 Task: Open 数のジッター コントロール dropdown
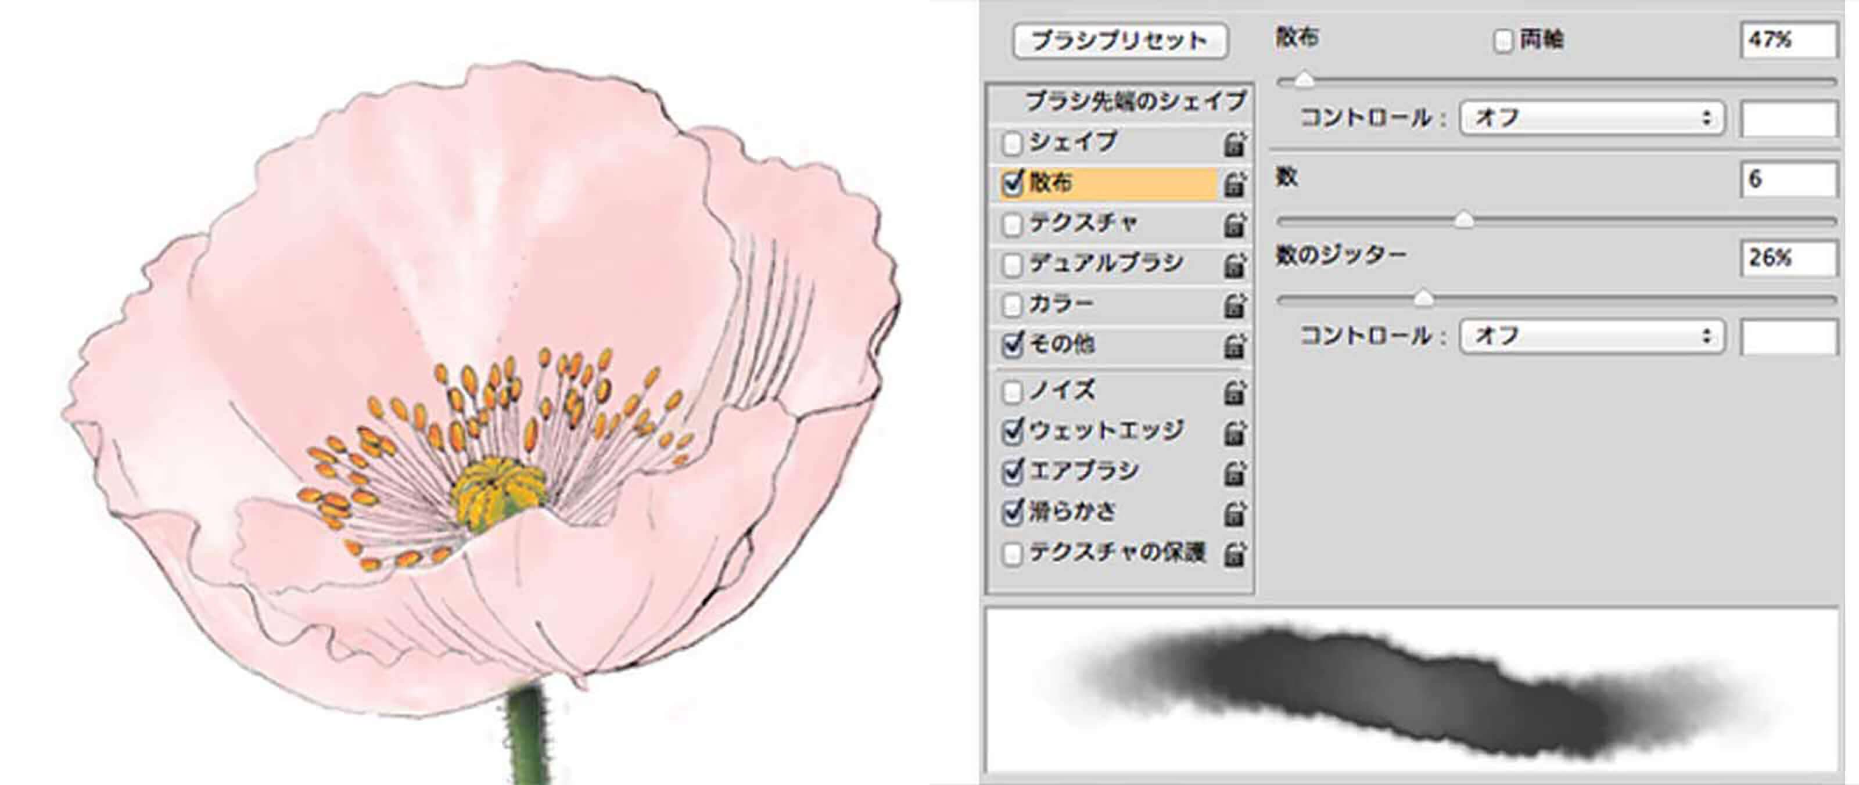pos(1592,336)
